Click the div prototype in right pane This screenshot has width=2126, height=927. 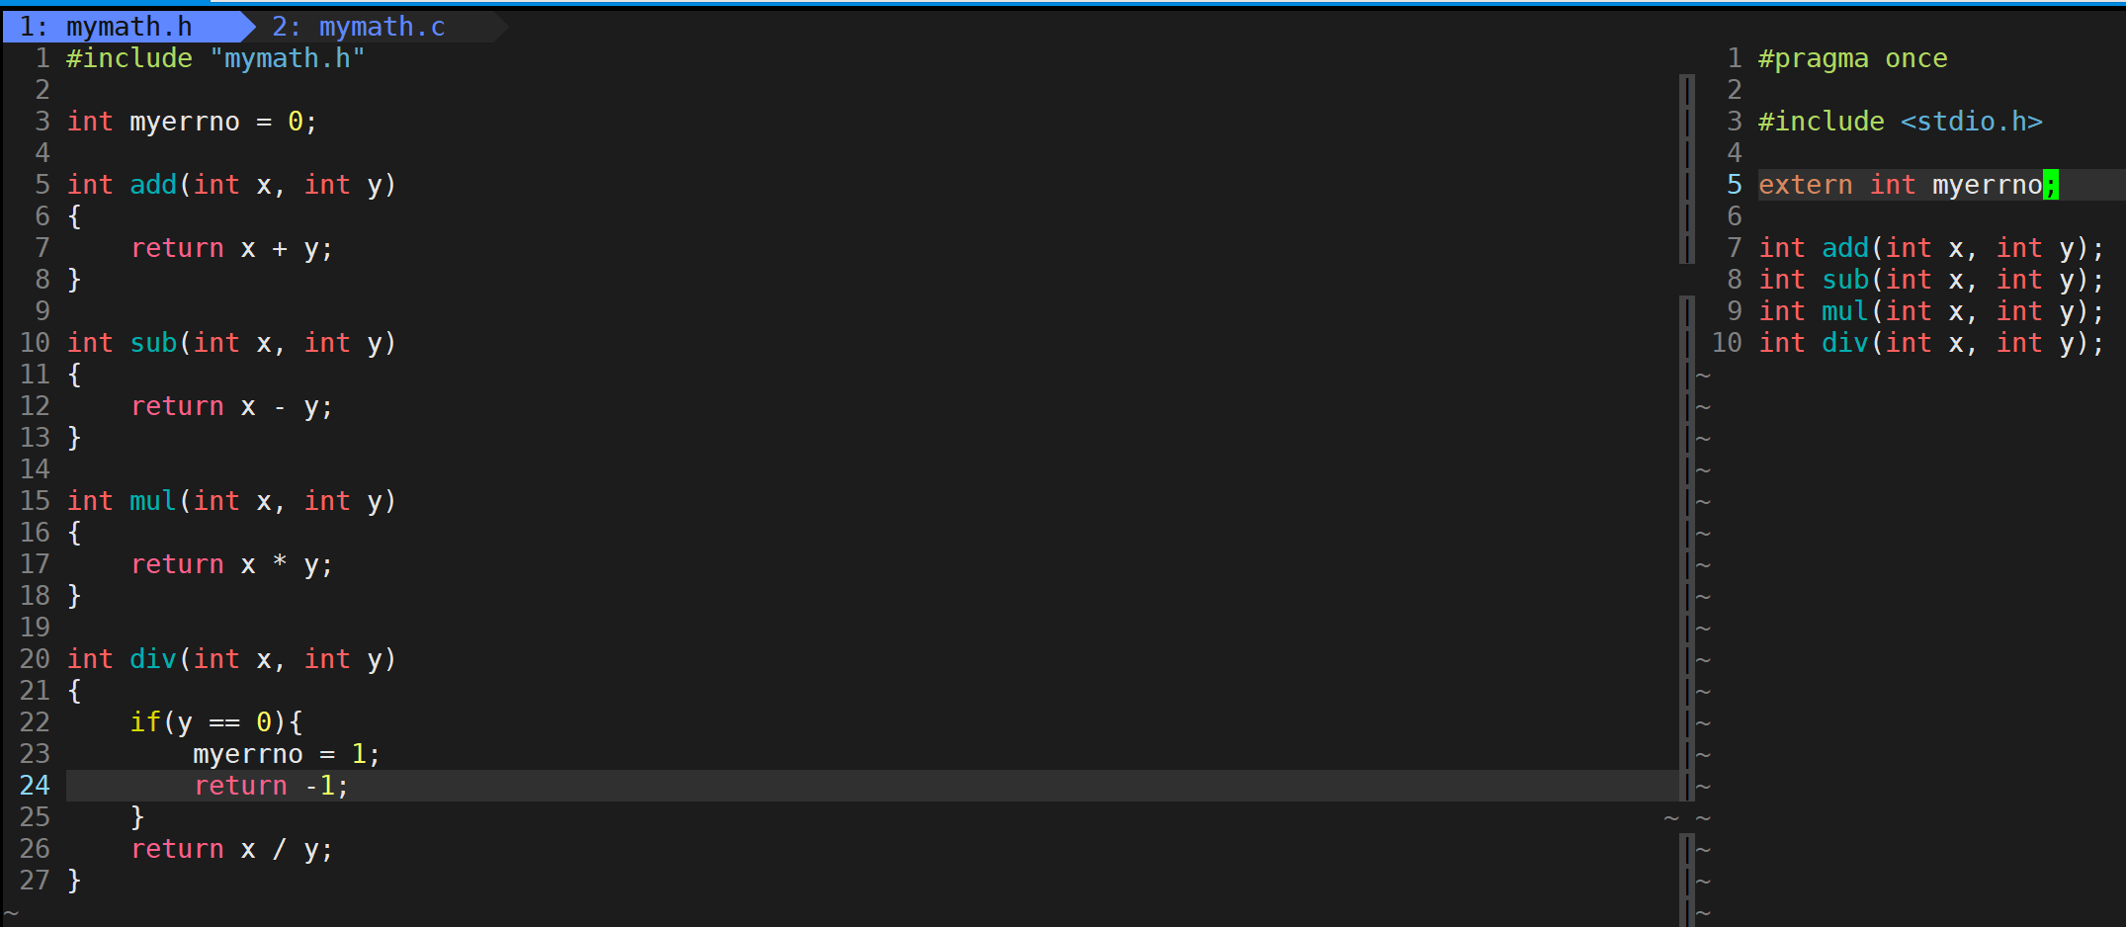pos(1932,343)
